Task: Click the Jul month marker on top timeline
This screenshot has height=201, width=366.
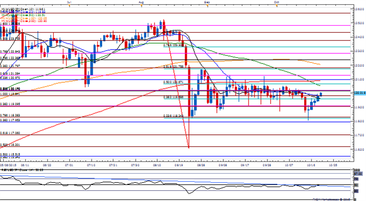Action: (x=69, y=2)
